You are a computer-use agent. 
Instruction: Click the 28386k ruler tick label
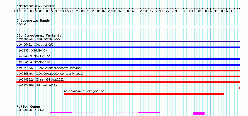tap(130, 11)
